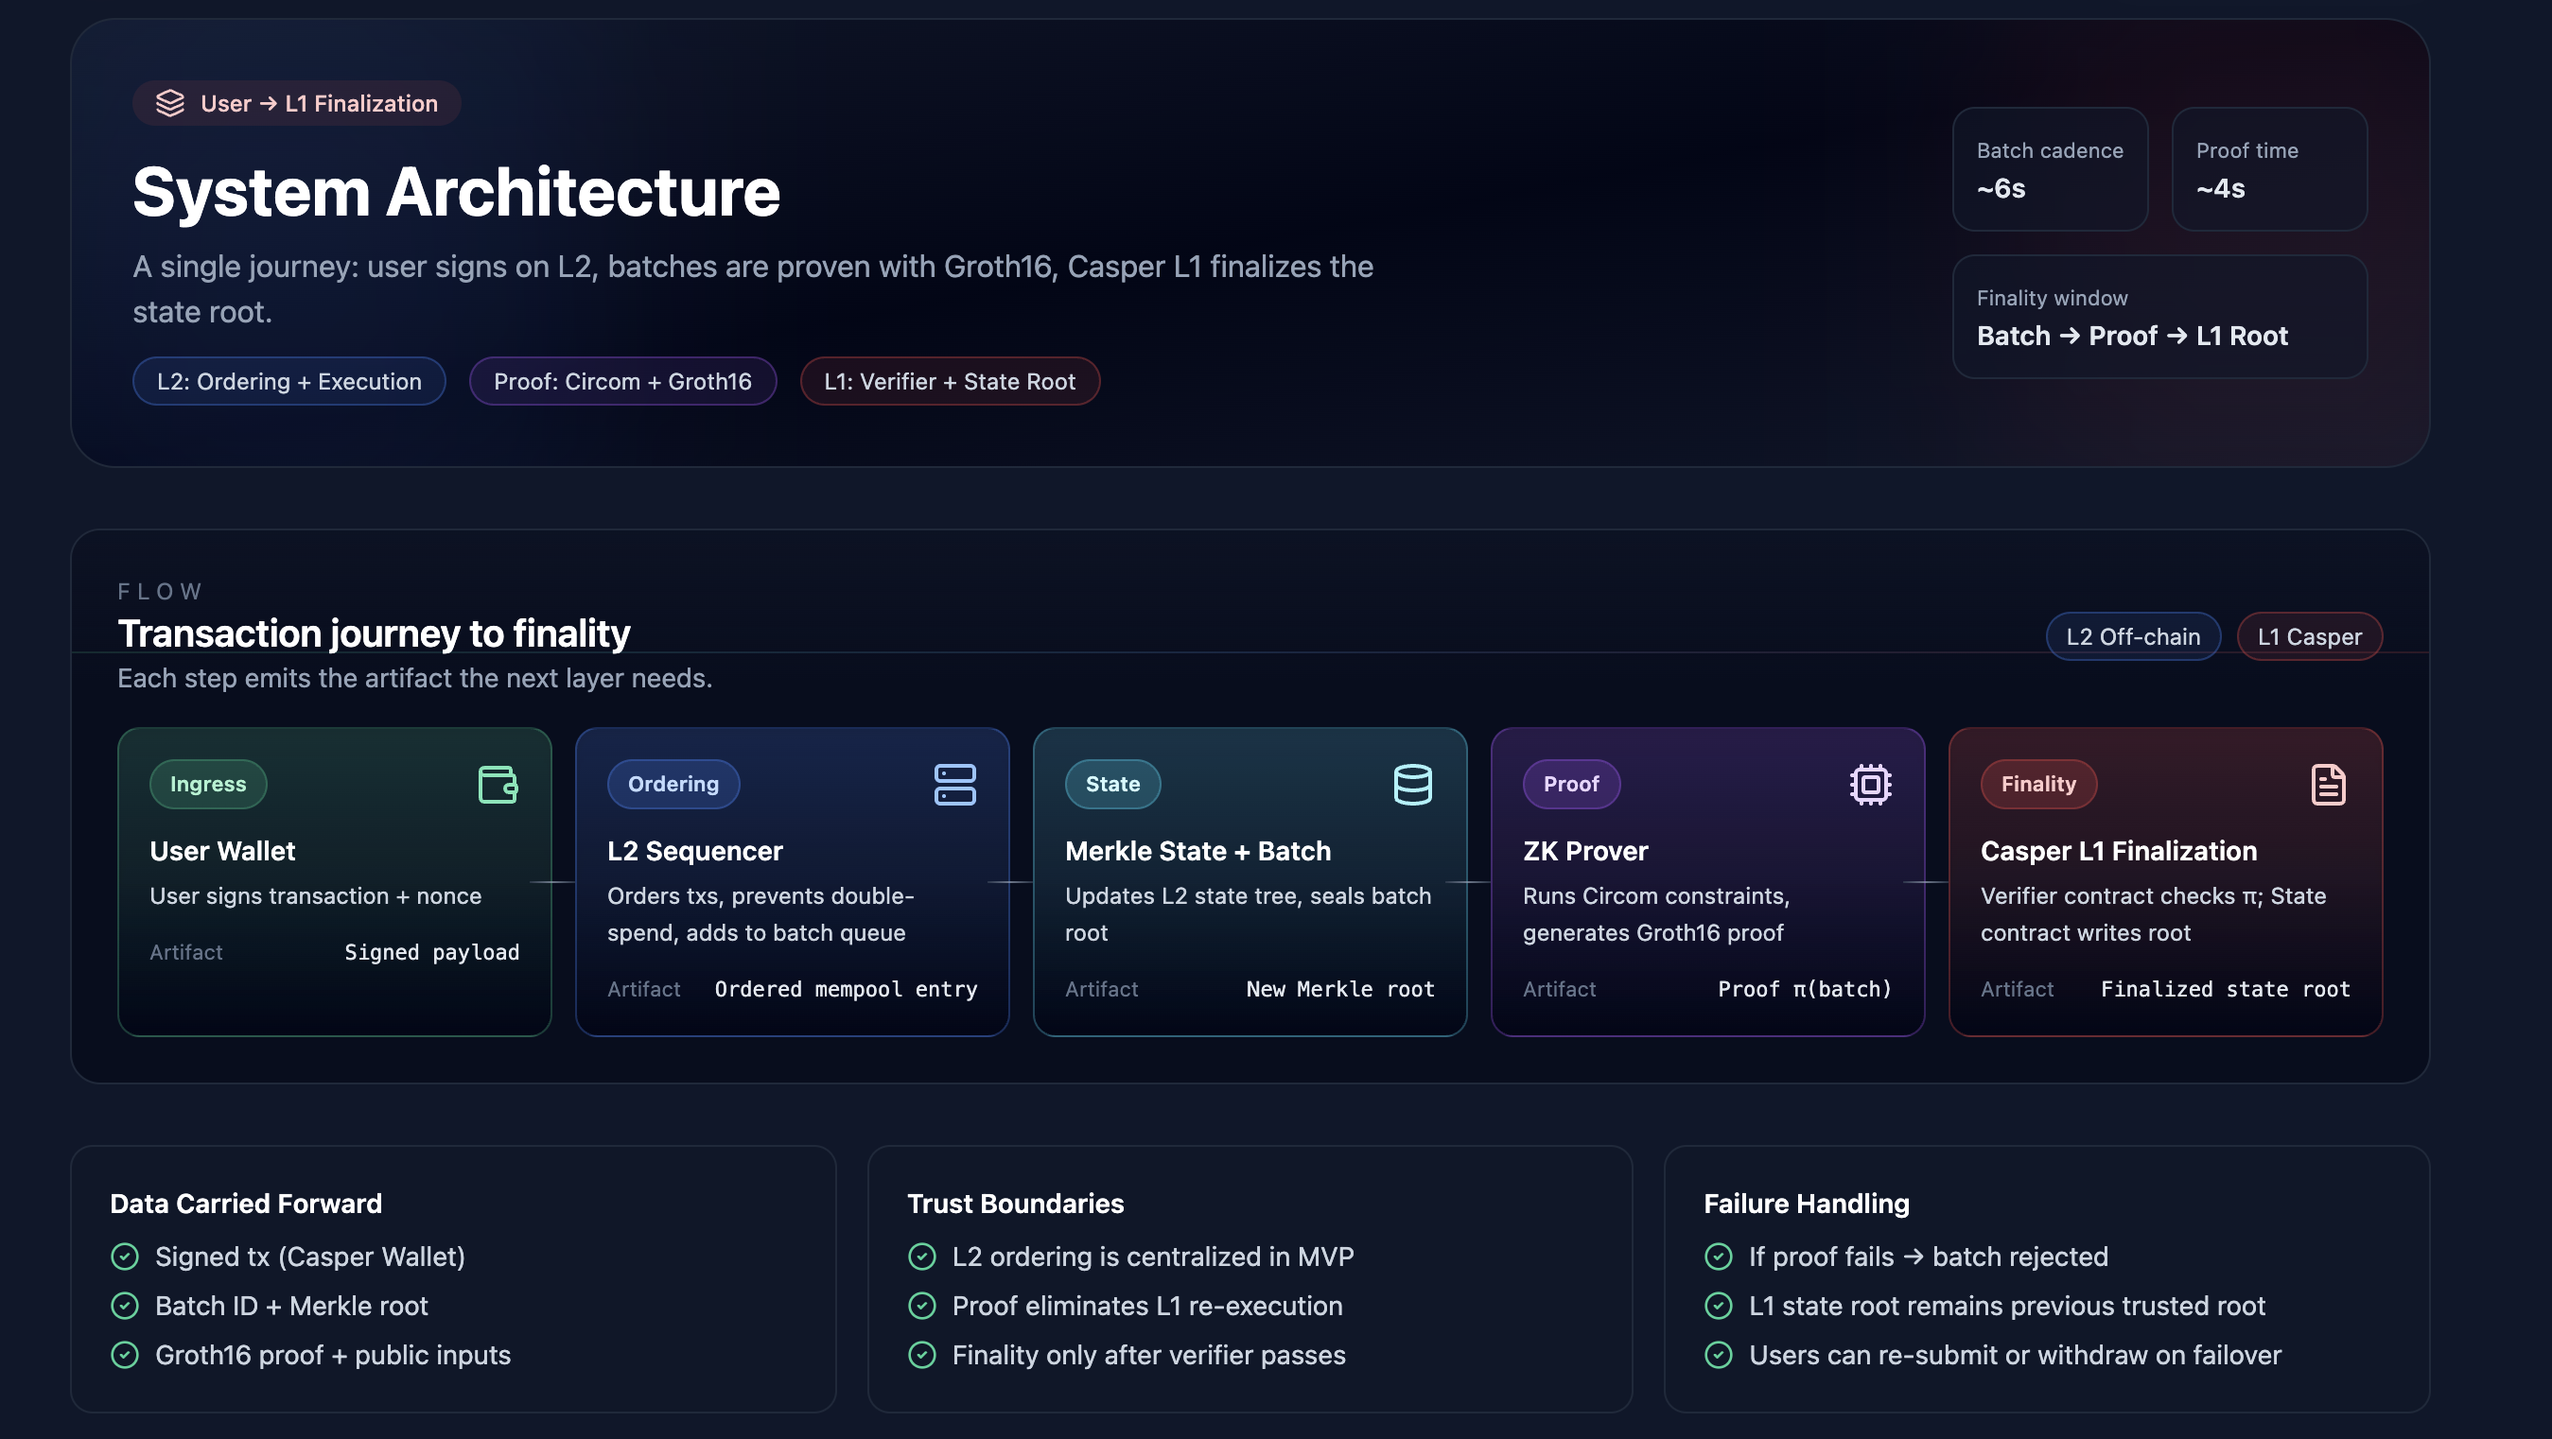Click the wallet icon on User Wallet card
Viewport: 2552px width, 1439px height.
coord(498,785)
